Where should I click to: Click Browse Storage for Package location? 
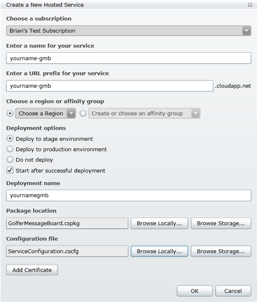pos(221,223)
